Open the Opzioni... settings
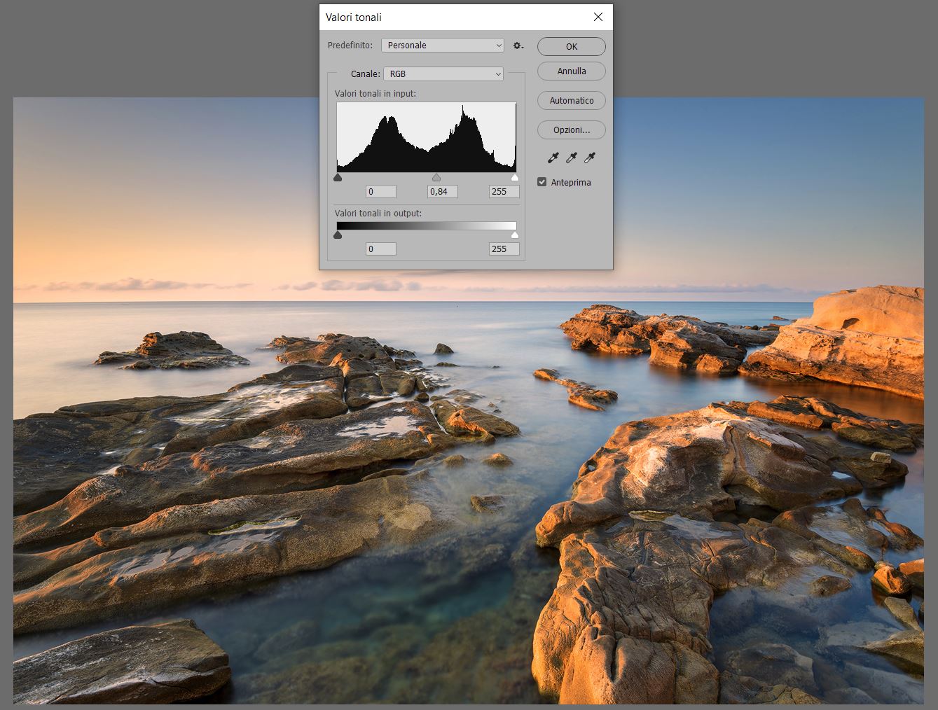This screenshot has width=938, height=710. click(571, 130)
